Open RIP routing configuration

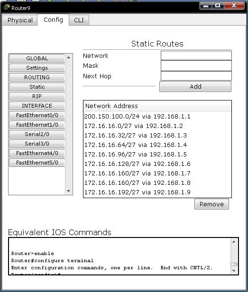(x=37, y=96)
